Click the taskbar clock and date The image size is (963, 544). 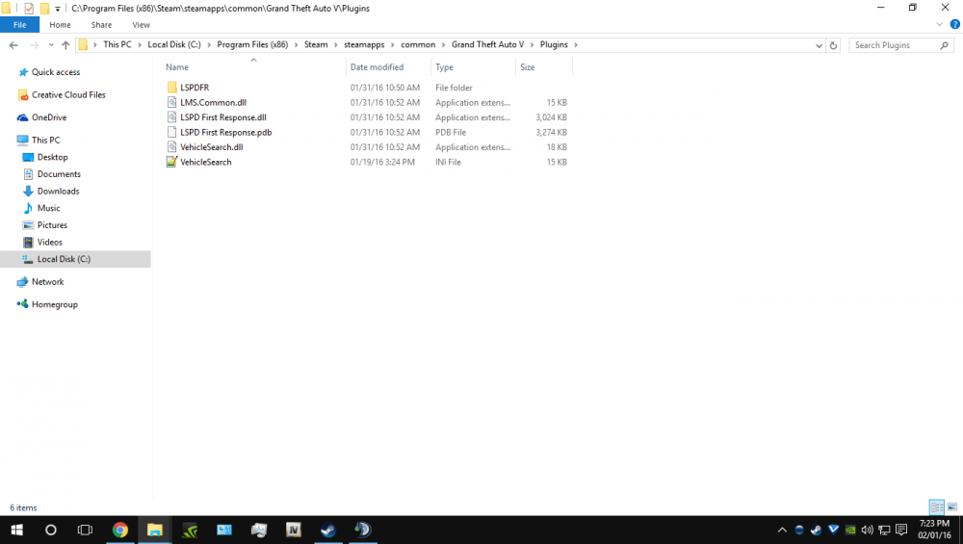click(x=935, y=530)
